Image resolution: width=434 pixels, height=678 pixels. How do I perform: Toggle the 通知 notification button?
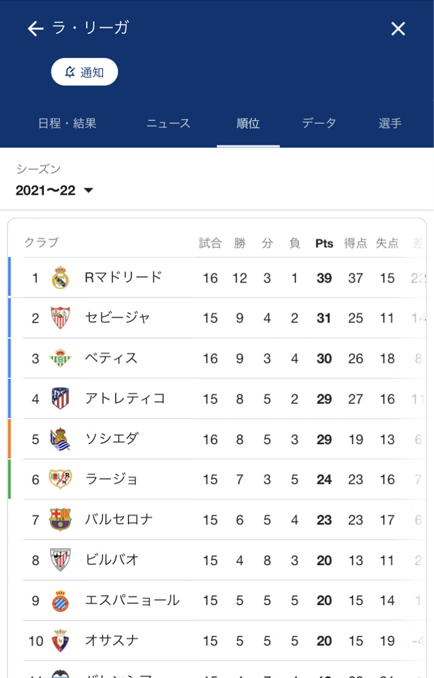(84, 72)
